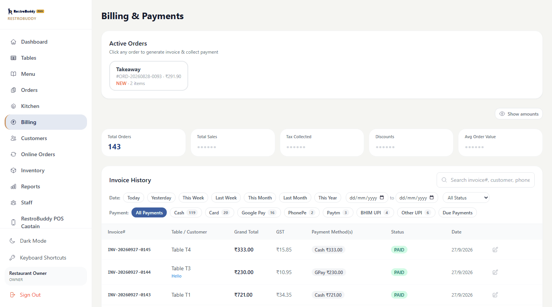The height and width of the screenshot is (307, 552).
Task: Click the Online Orders sync icon
Action: pyautogui.click(x=13, y=154)
